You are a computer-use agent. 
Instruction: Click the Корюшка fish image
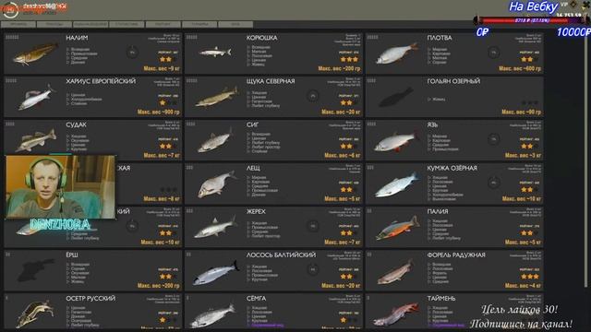(x=215, y=52)
